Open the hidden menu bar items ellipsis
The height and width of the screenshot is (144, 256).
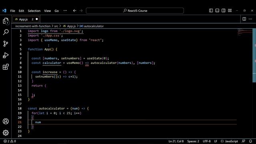[x=65, y=11]
